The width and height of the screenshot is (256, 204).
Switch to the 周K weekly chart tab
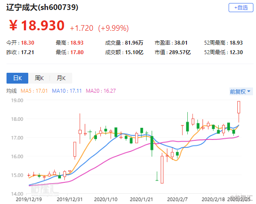[39, 78]
